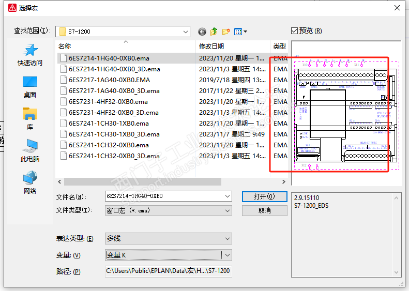
Task: Create a new folder icon
Action: coord(226,32)
